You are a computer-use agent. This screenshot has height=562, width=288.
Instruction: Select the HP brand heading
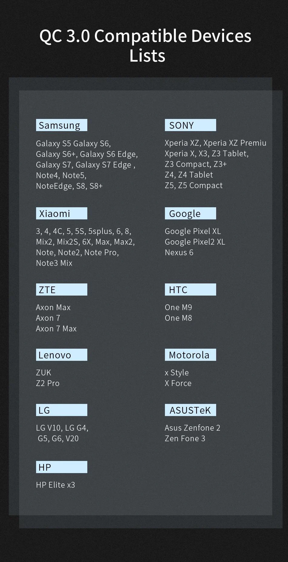[x=62, y=467]
